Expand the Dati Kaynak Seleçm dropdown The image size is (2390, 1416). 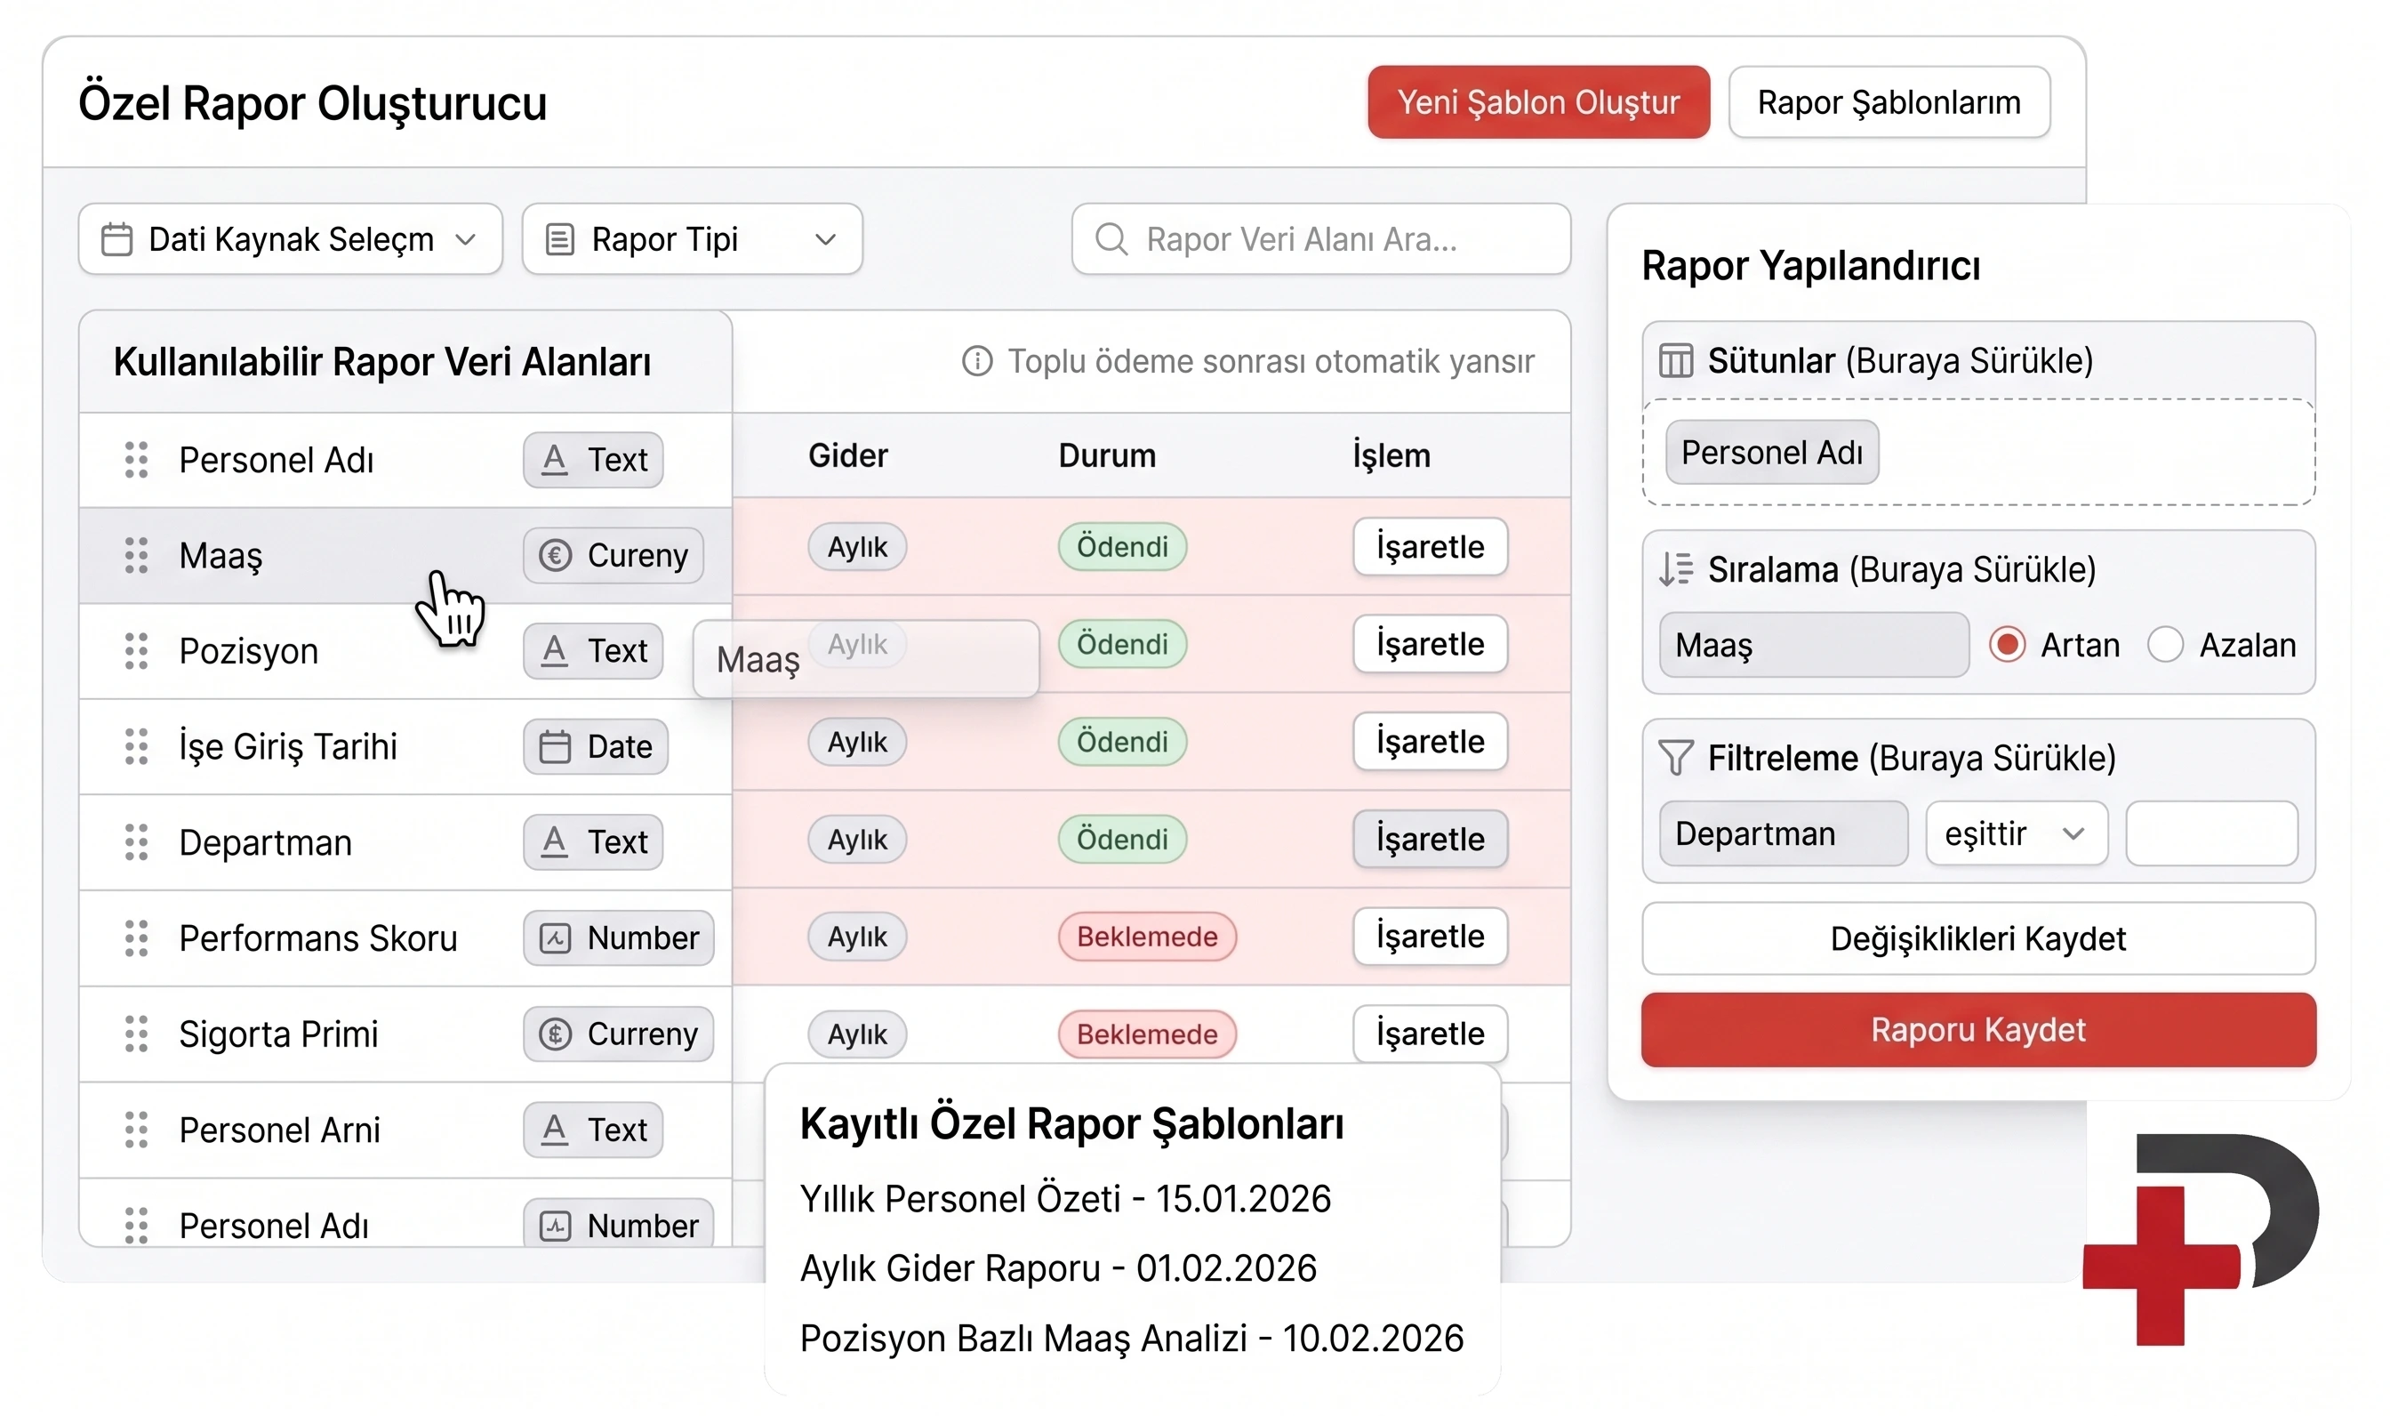(x=290, y=238)
